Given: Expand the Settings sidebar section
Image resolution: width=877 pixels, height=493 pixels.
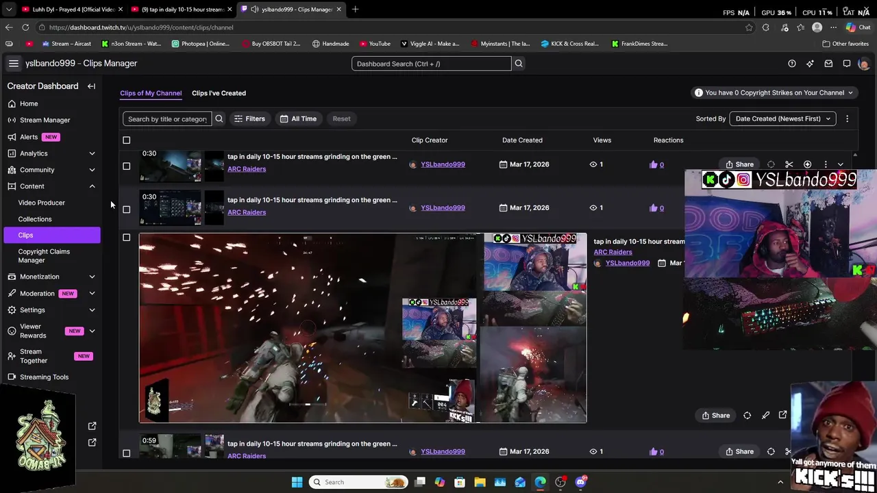Looking at the screenshot, I should coord(92,309).
